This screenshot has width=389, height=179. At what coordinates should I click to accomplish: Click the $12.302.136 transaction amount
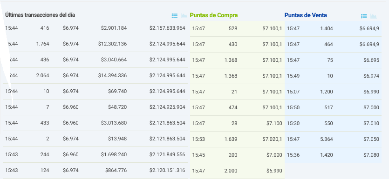[112, 44]
